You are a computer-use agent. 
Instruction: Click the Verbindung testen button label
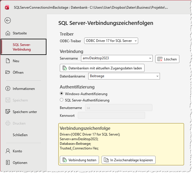point(82,160)
